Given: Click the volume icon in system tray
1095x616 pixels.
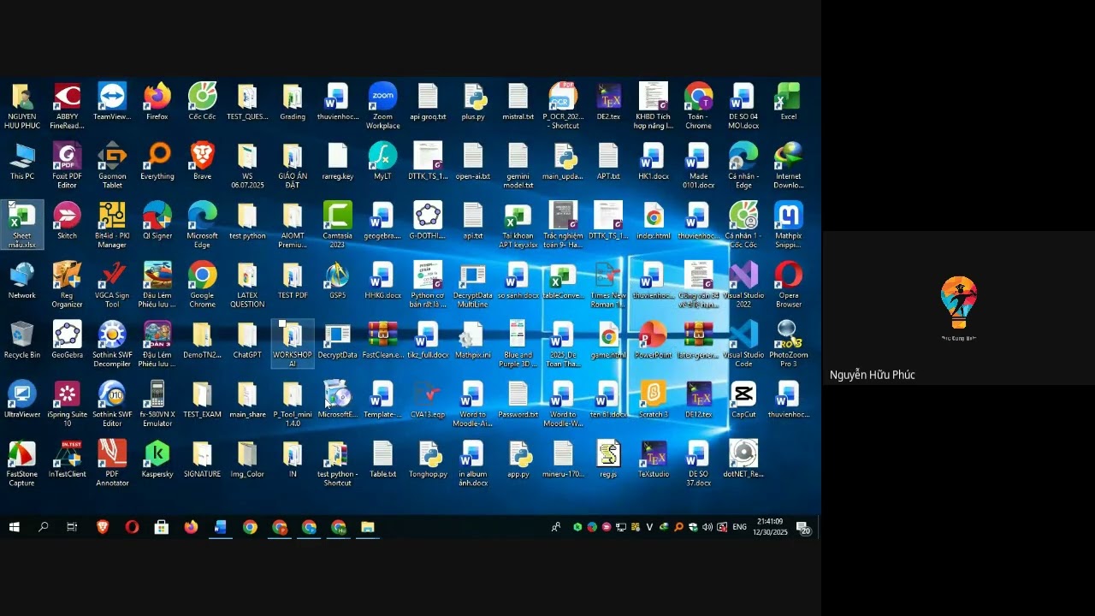Looking at the screenshot, I should (x=707, y=527).
